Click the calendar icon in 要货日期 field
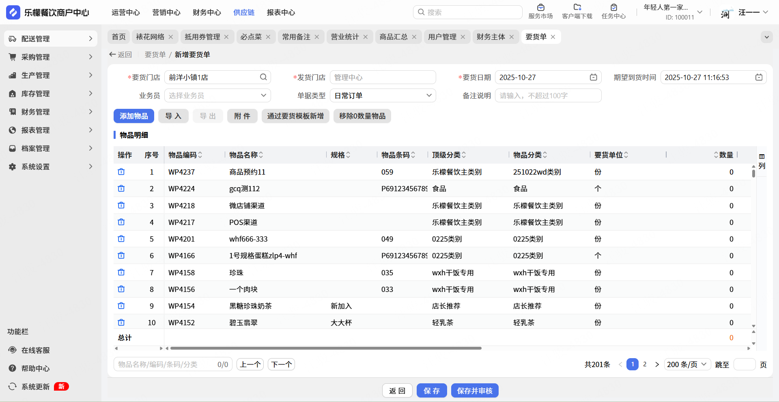The width and height of the screenshot is (779, 402). [593, 77]
